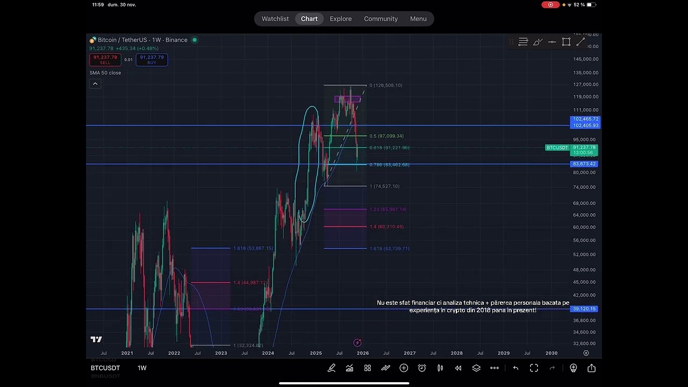Grab the favorites toolbar drag handle

pyautogui.click(x=511, y=42)
